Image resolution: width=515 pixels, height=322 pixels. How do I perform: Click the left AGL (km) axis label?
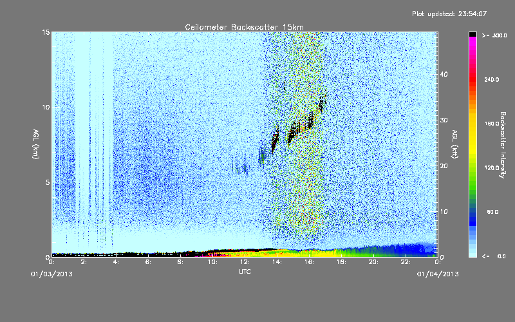pos(36,144)
